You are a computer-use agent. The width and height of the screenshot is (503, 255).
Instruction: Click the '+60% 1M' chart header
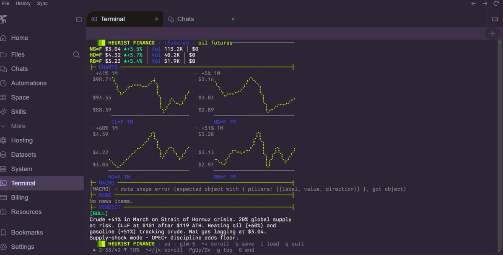106,128
